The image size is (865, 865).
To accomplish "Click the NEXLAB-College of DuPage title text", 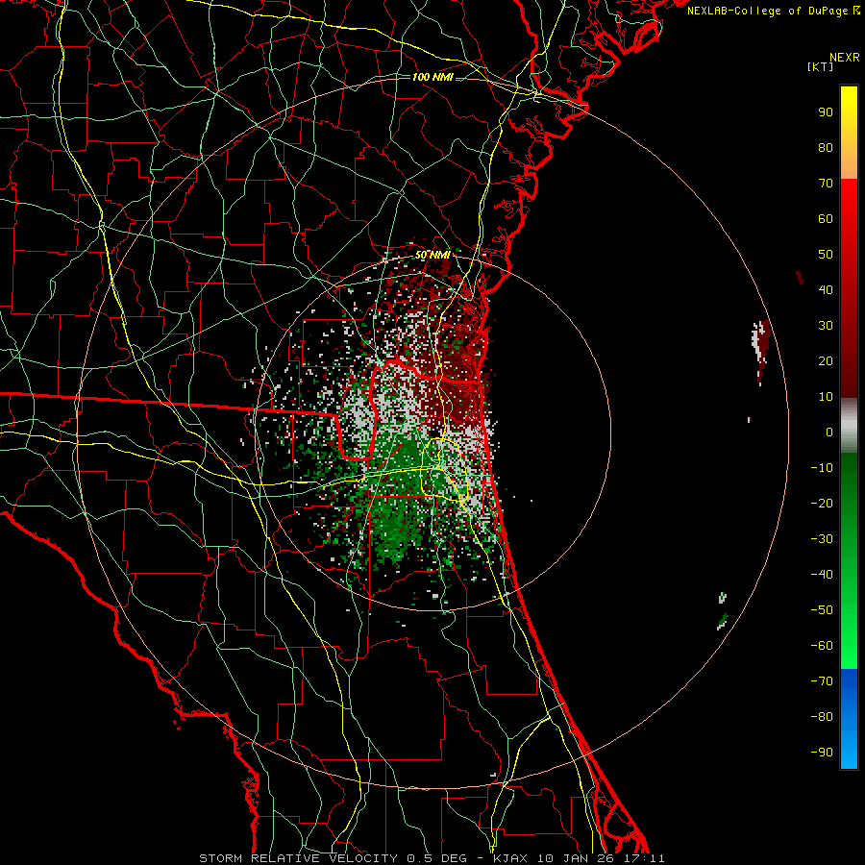I will (x=773, y=11).
